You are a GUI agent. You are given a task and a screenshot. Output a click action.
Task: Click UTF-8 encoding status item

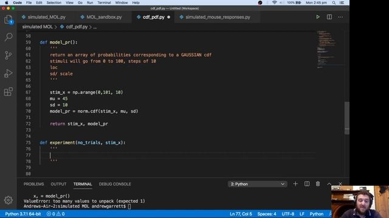[288, 214]
